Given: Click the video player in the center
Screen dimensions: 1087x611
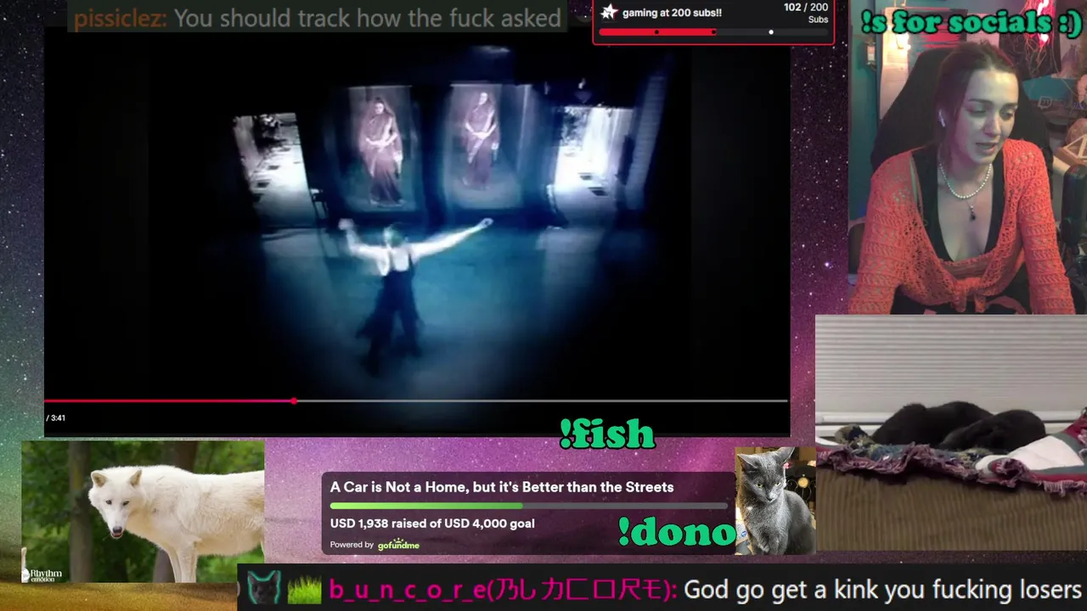Looking at the screenshot, I should pos(417,231).
